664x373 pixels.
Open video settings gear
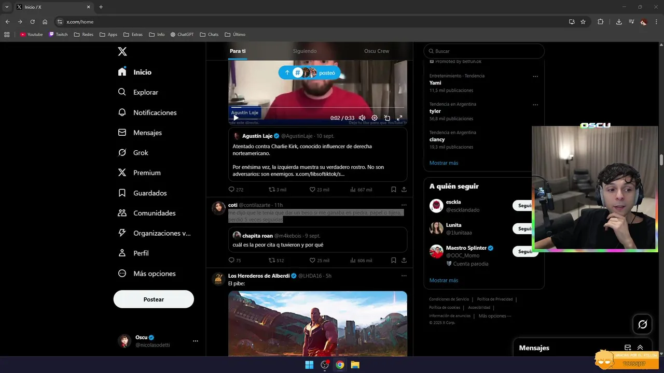coord(375,118)
